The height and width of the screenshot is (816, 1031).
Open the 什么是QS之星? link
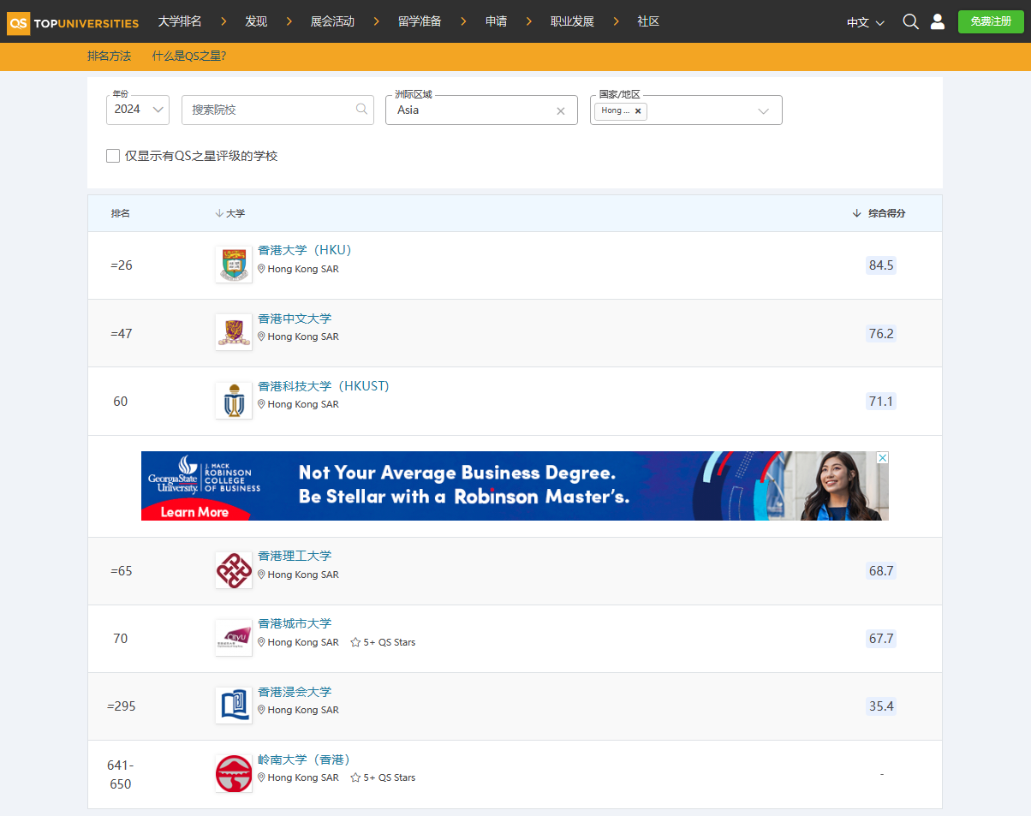click(189, 57)
